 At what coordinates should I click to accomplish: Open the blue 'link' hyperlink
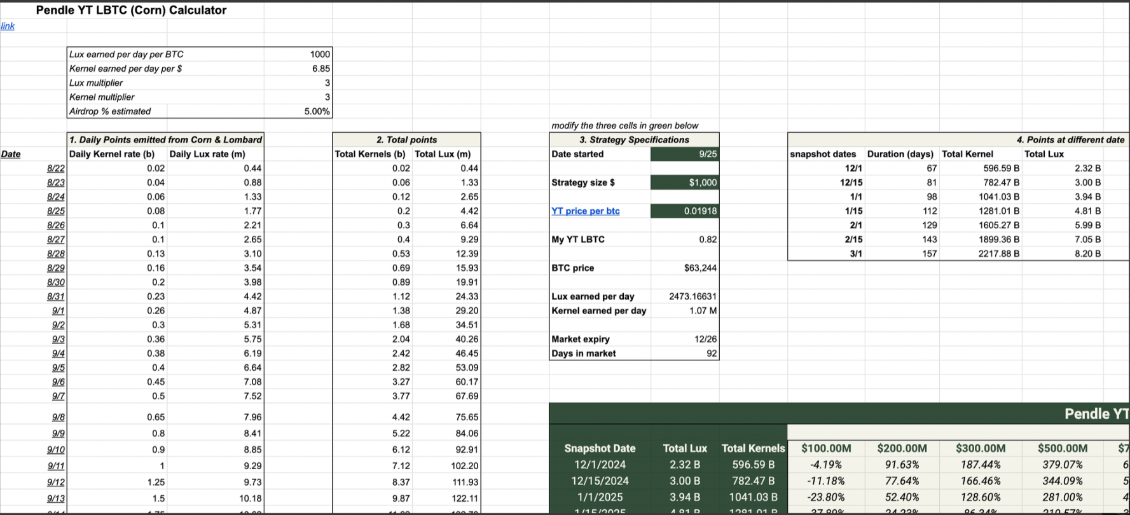click(x=8, y=26)
